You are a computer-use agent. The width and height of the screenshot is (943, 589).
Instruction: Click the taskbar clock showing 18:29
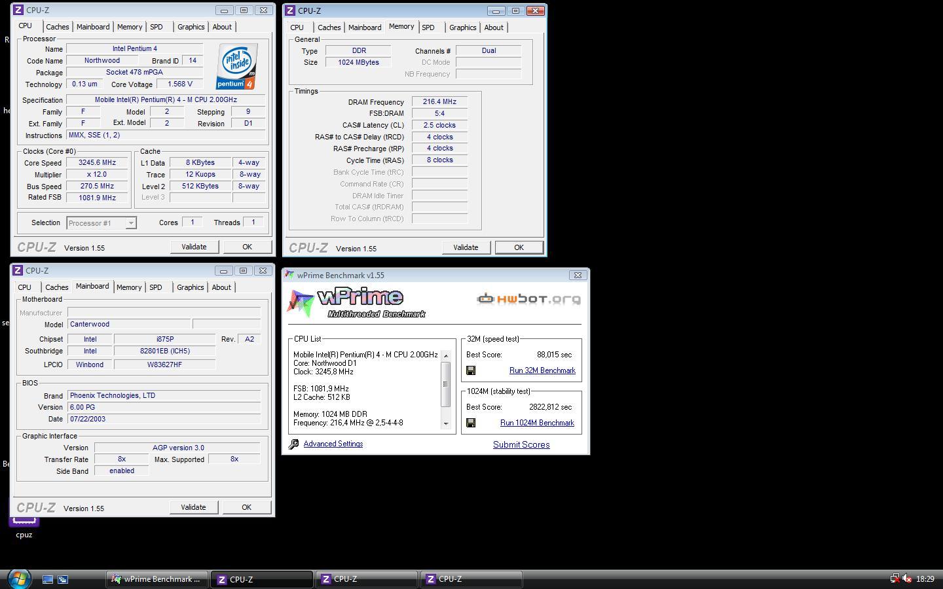[925, 579]
